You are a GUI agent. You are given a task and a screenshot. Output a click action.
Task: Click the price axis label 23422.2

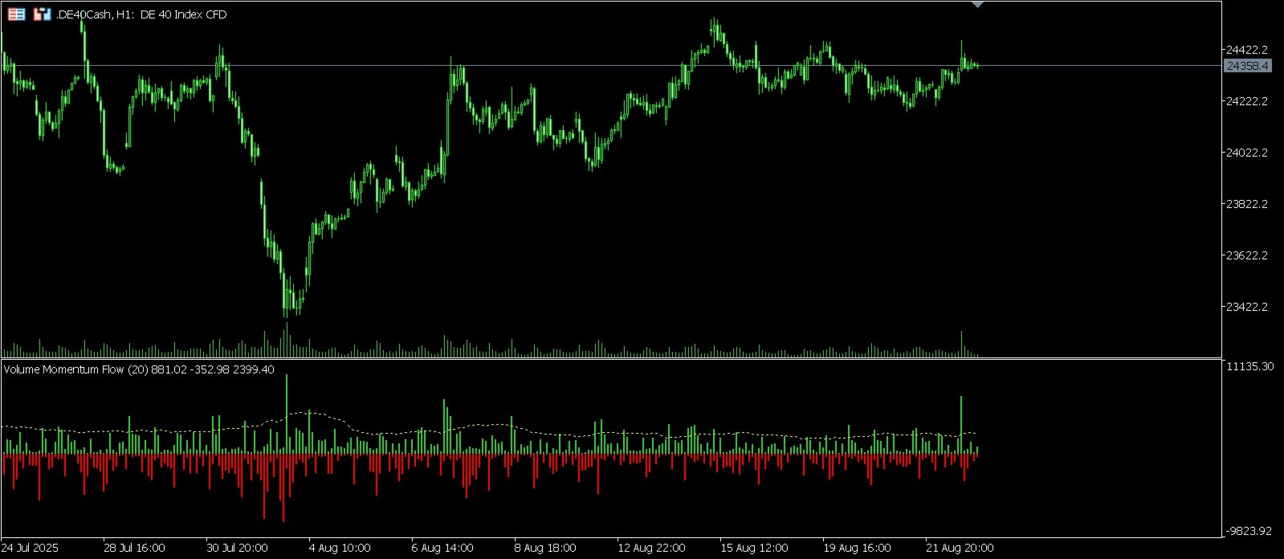pos(1247,307)
